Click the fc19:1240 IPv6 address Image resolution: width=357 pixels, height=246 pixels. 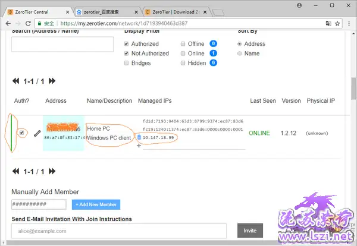pyautogui.click(x=193, y=129)
